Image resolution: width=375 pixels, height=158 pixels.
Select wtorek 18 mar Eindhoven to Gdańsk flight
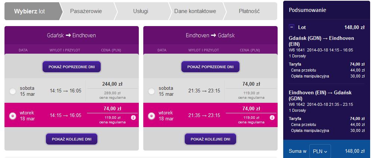[151, 116]
